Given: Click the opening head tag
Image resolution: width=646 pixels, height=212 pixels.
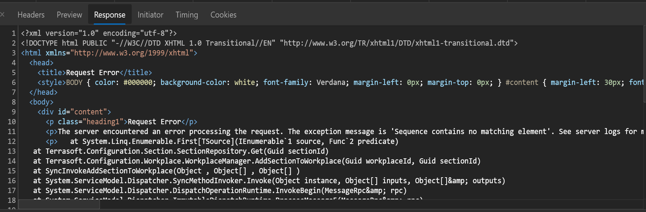Looking at the screenshot, I should (x=41, y=63).
